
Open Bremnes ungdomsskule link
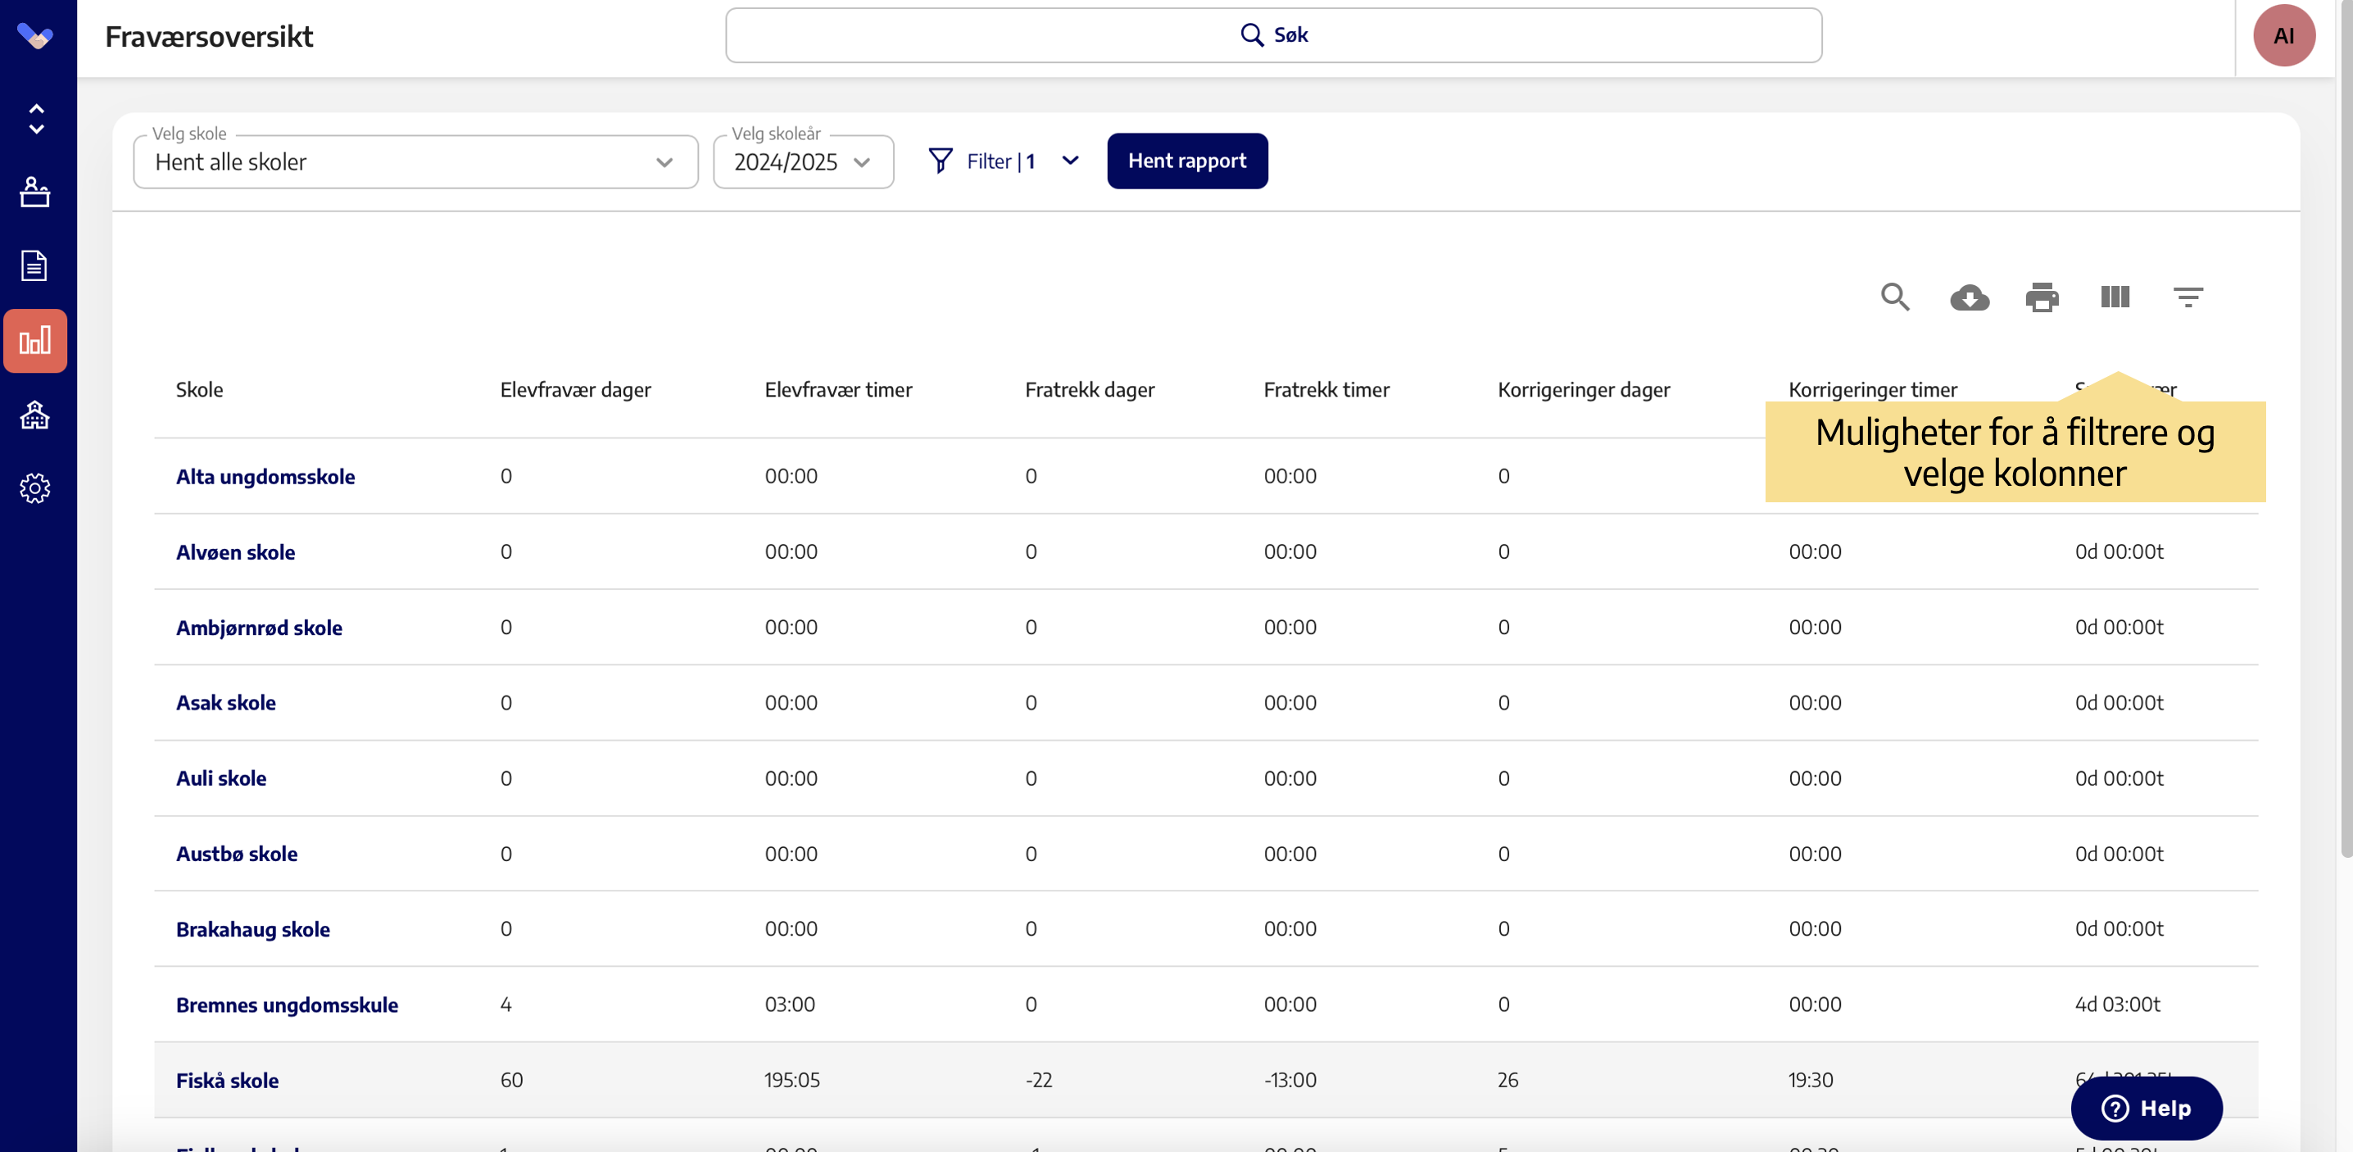[x=286, y=1005]
